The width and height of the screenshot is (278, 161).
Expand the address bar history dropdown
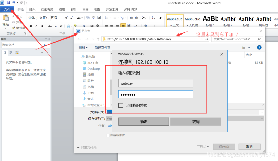202,39
